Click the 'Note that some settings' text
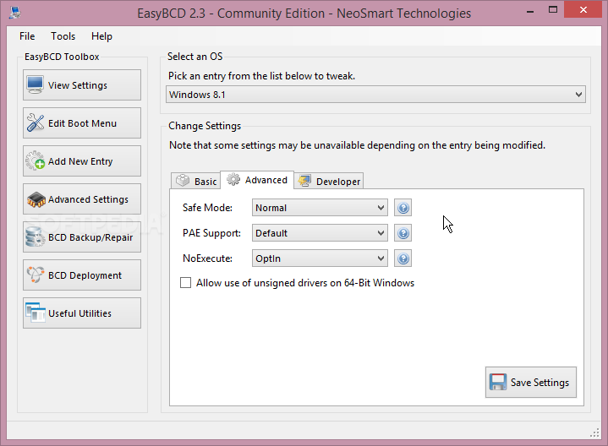 click(x=357, y=145)
